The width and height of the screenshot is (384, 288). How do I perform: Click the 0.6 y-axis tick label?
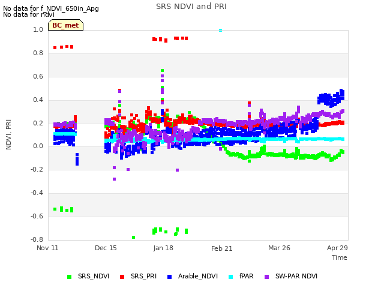38,76
